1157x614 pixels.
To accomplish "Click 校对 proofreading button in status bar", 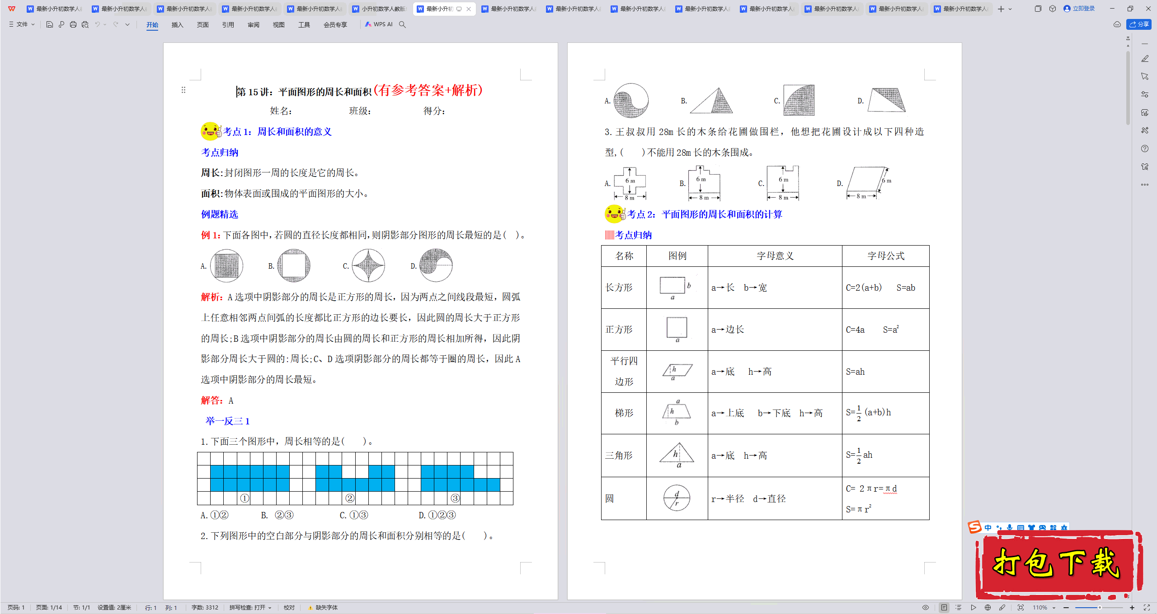I will point(289,608).
